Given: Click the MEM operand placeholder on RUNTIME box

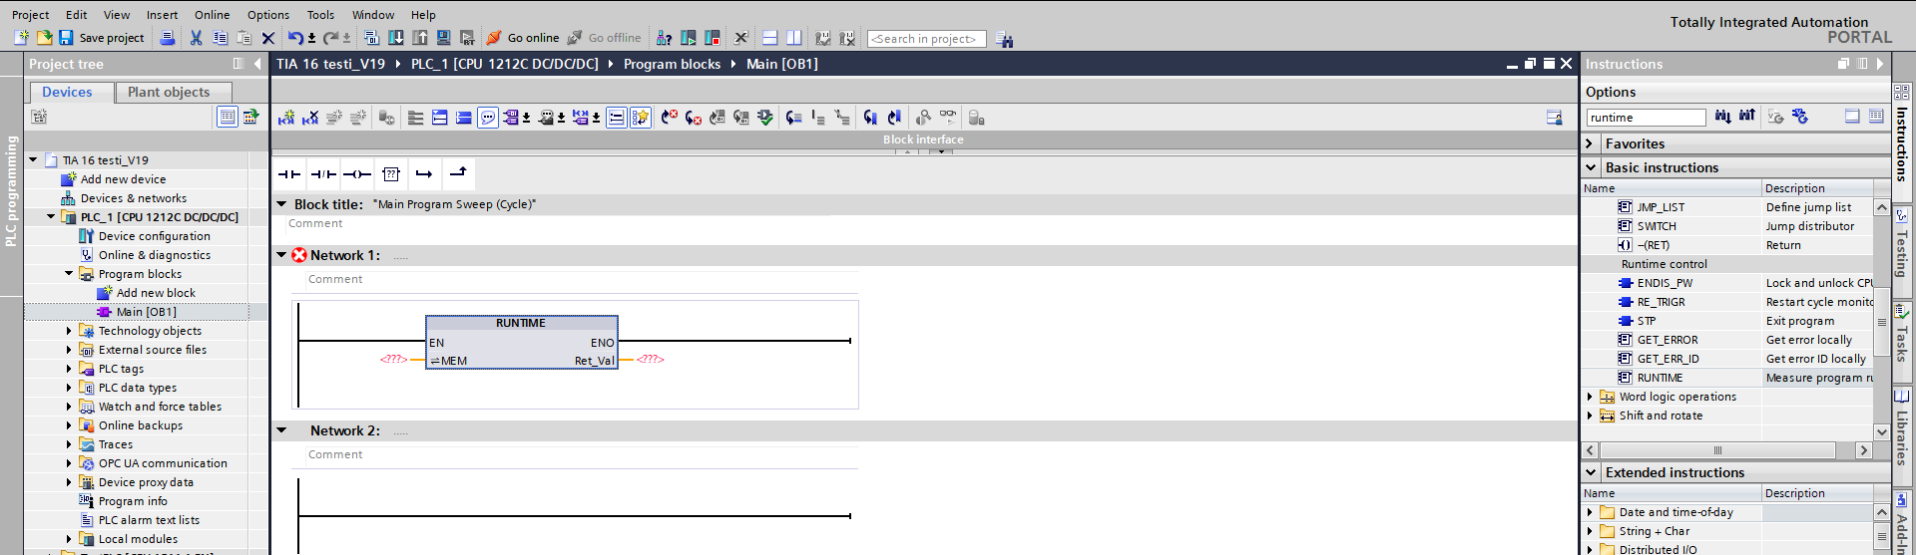Looking at the screenshot, I should coord(393,360).
